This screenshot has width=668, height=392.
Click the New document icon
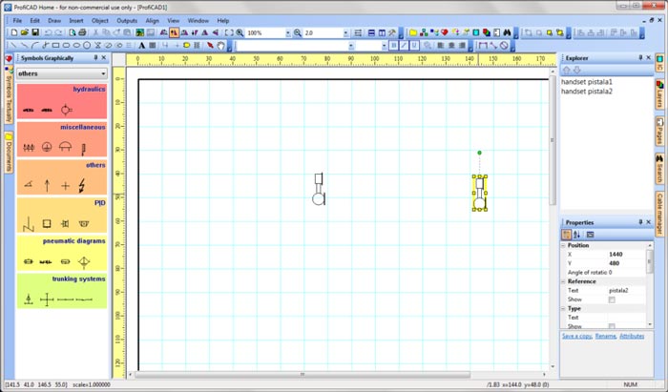pos(14,32)
